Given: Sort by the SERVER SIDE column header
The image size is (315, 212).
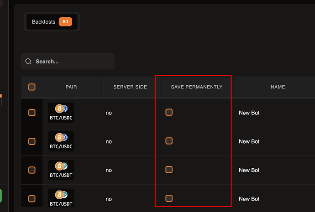Looking at the screenshot, I should click(130, 87).
